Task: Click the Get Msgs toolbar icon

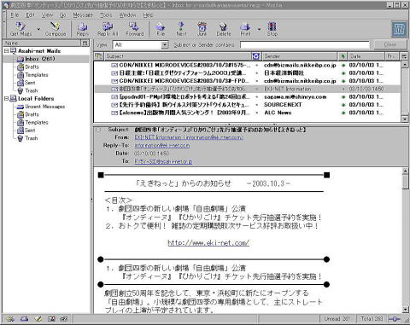Action: pos(20,29)
